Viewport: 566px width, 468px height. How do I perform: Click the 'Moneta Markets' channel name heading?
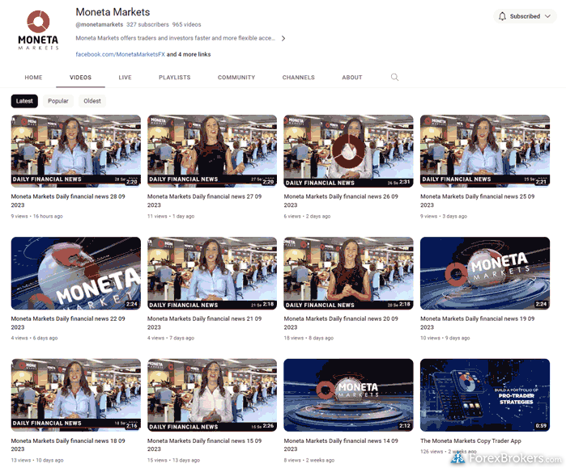[113, 12]
